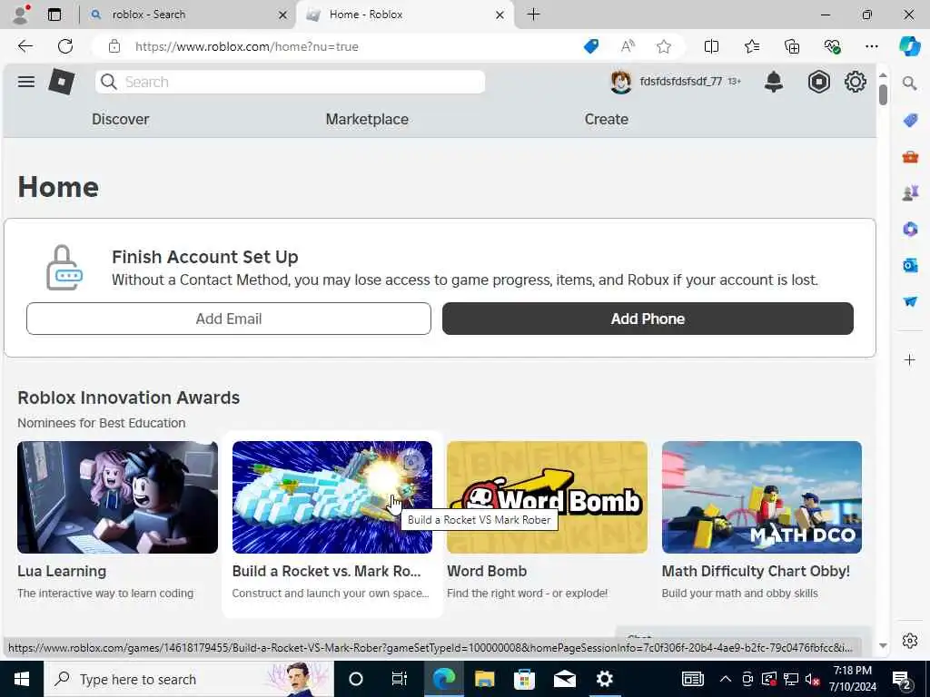The height and width of the screenshot is (697, 930).
Task: Open Edge Settings and more ellipsis
Action: coord(871,46)
